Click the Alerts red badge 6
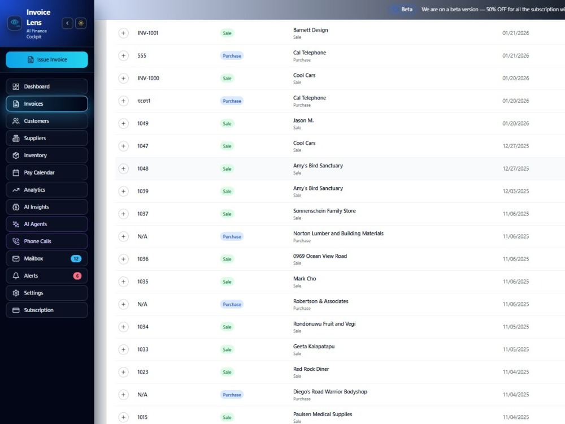Screen dimensions: 565x424 tap(77, 276)
